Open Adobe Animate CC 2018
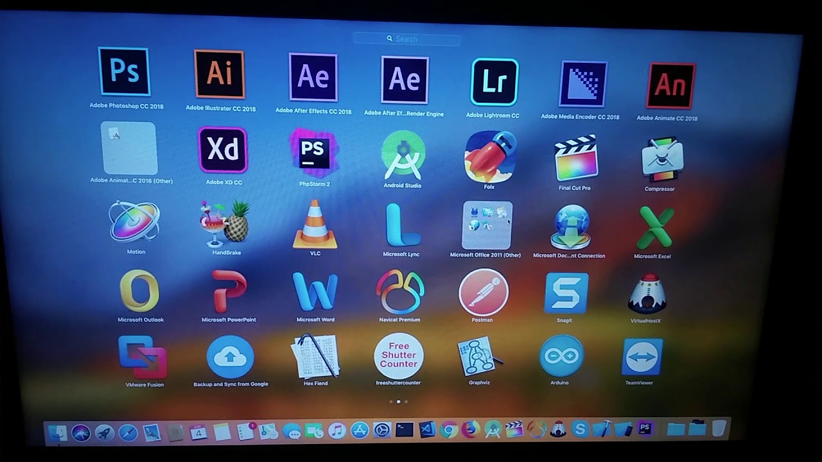This screenshot has width=822, height=462. tap(670, 86)
